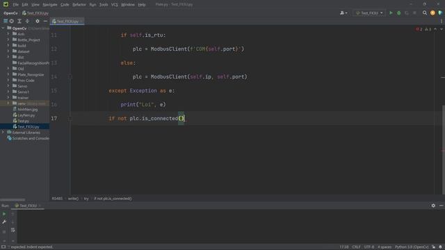Close the Test_FX3U.py editor tab
This screenshot has width=445, height=250.
point(81,22)
